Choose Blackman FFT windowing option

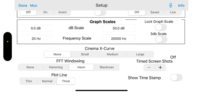(x=107, y=67)
